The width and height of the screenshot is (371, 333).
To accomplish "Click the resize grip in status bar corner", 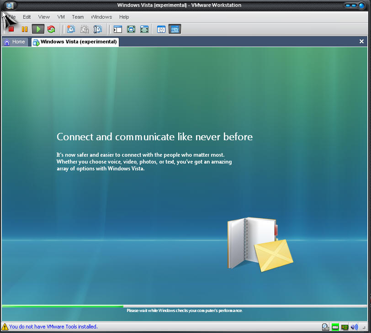I will coord(364,328).
